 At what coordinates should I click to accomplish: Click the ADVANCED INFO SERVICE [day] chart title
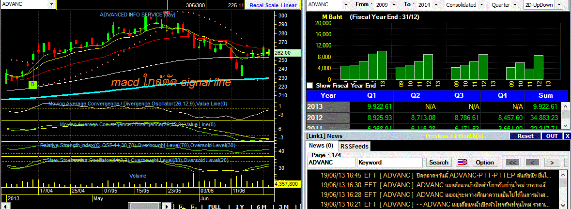(137, 15)
